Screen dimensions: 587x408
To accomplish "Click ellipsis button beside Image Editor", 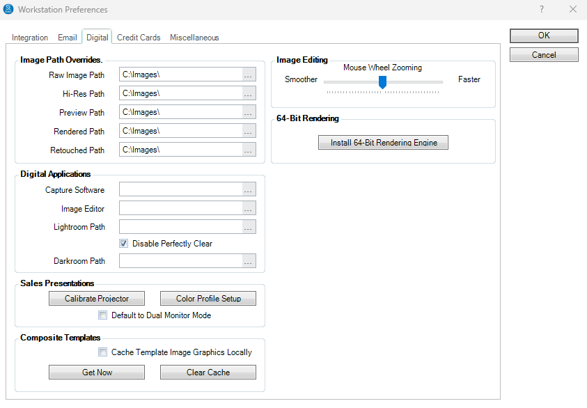I will (249, 208).
